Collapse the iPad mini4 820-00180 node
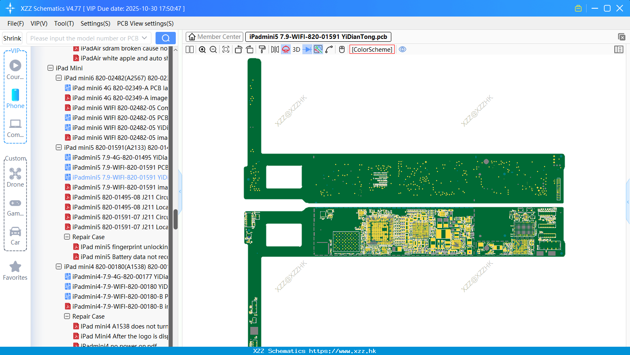The height and width of the screenshot is (355, 630). 59,267
